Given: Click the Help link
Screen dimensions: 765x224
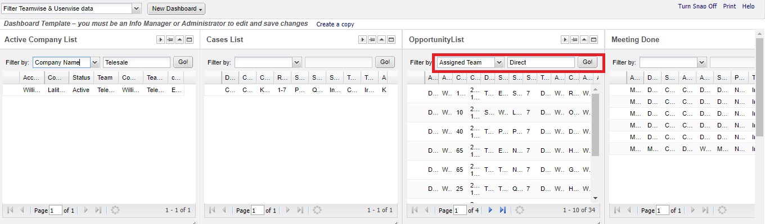Looking at the screenshot, I should coord(748,6).
